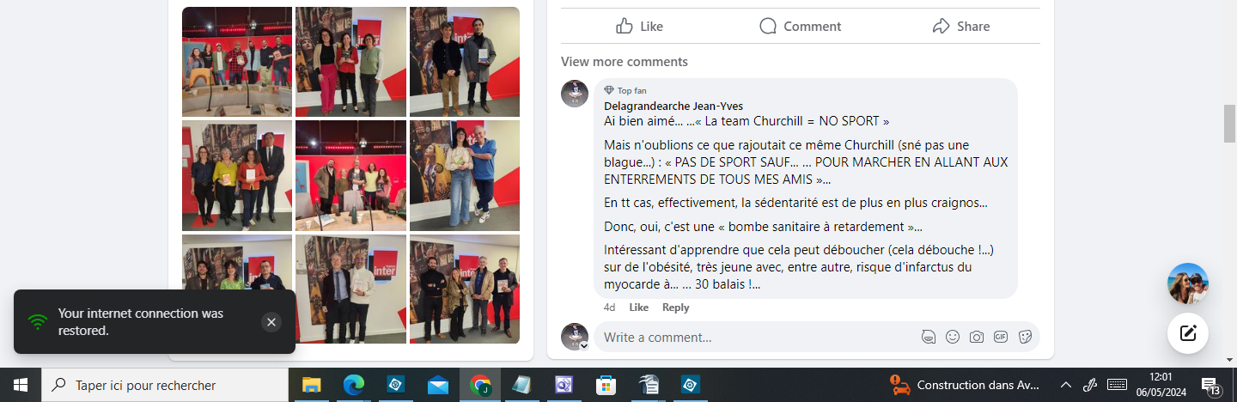Open the Windows notification center icon
This screenshot has width=1237, height=402.
[x=1210, y=385]
